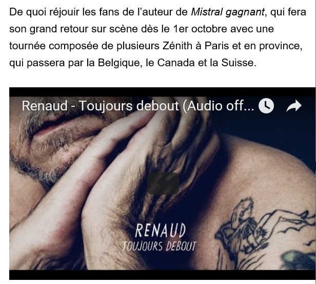The image size is (316, 284).
Task: Play the Renaud Toujours debout video
Action: (x=163, y=183)
